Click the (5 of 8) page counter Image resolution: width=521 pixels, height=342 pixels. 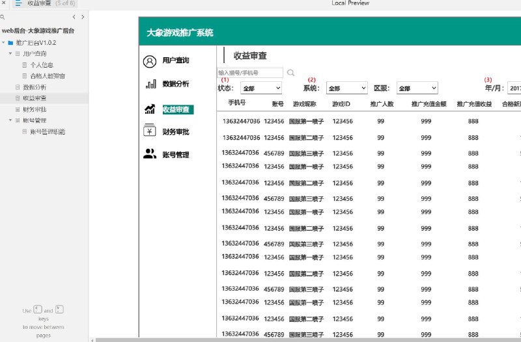[x=65, y=3]
